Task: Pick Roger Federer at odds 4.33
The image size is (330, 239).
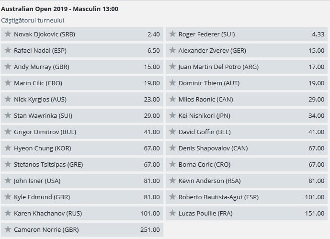Action: pos(318,34)
